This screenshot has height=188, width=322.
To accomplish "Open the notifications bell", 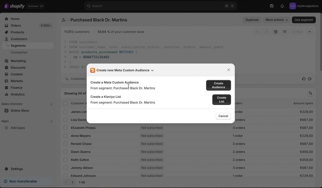I will point(282,6).
